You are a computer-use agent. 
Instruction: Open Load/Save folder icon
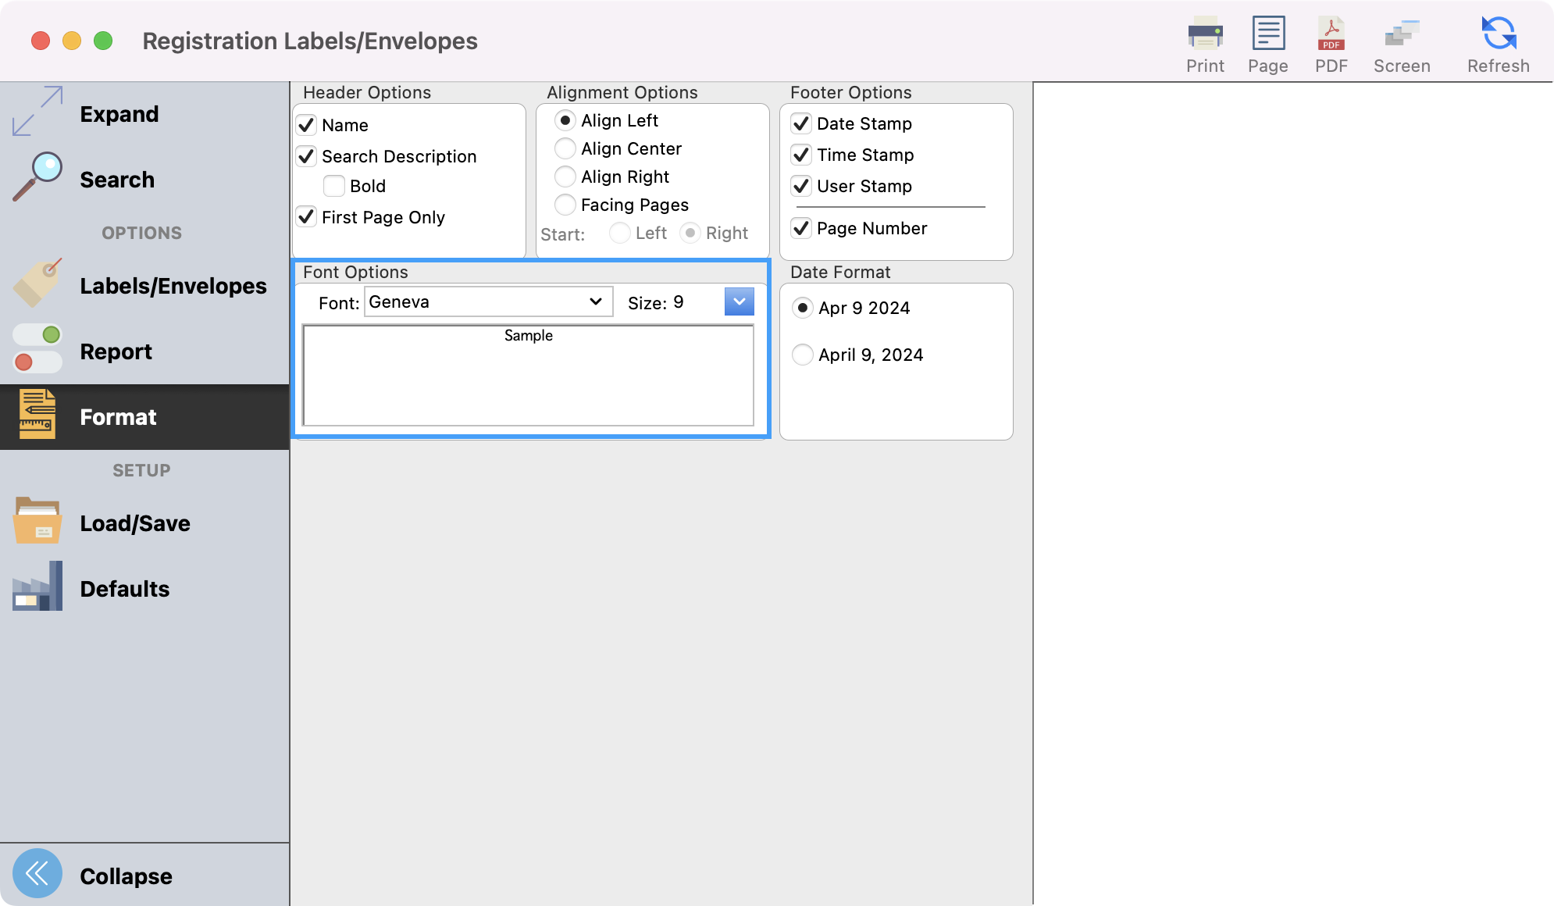pyautogui.click(x=37, y=521)
